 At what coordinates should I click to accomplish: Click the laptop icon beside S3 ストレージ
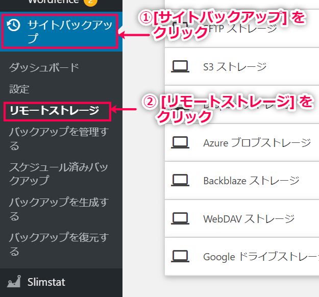(x=180, y=66)
